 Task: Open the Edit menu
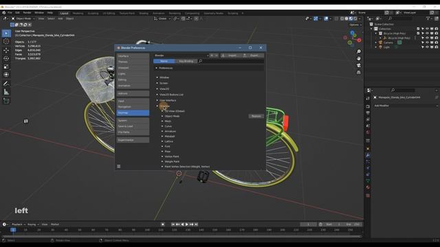(17, 13)
